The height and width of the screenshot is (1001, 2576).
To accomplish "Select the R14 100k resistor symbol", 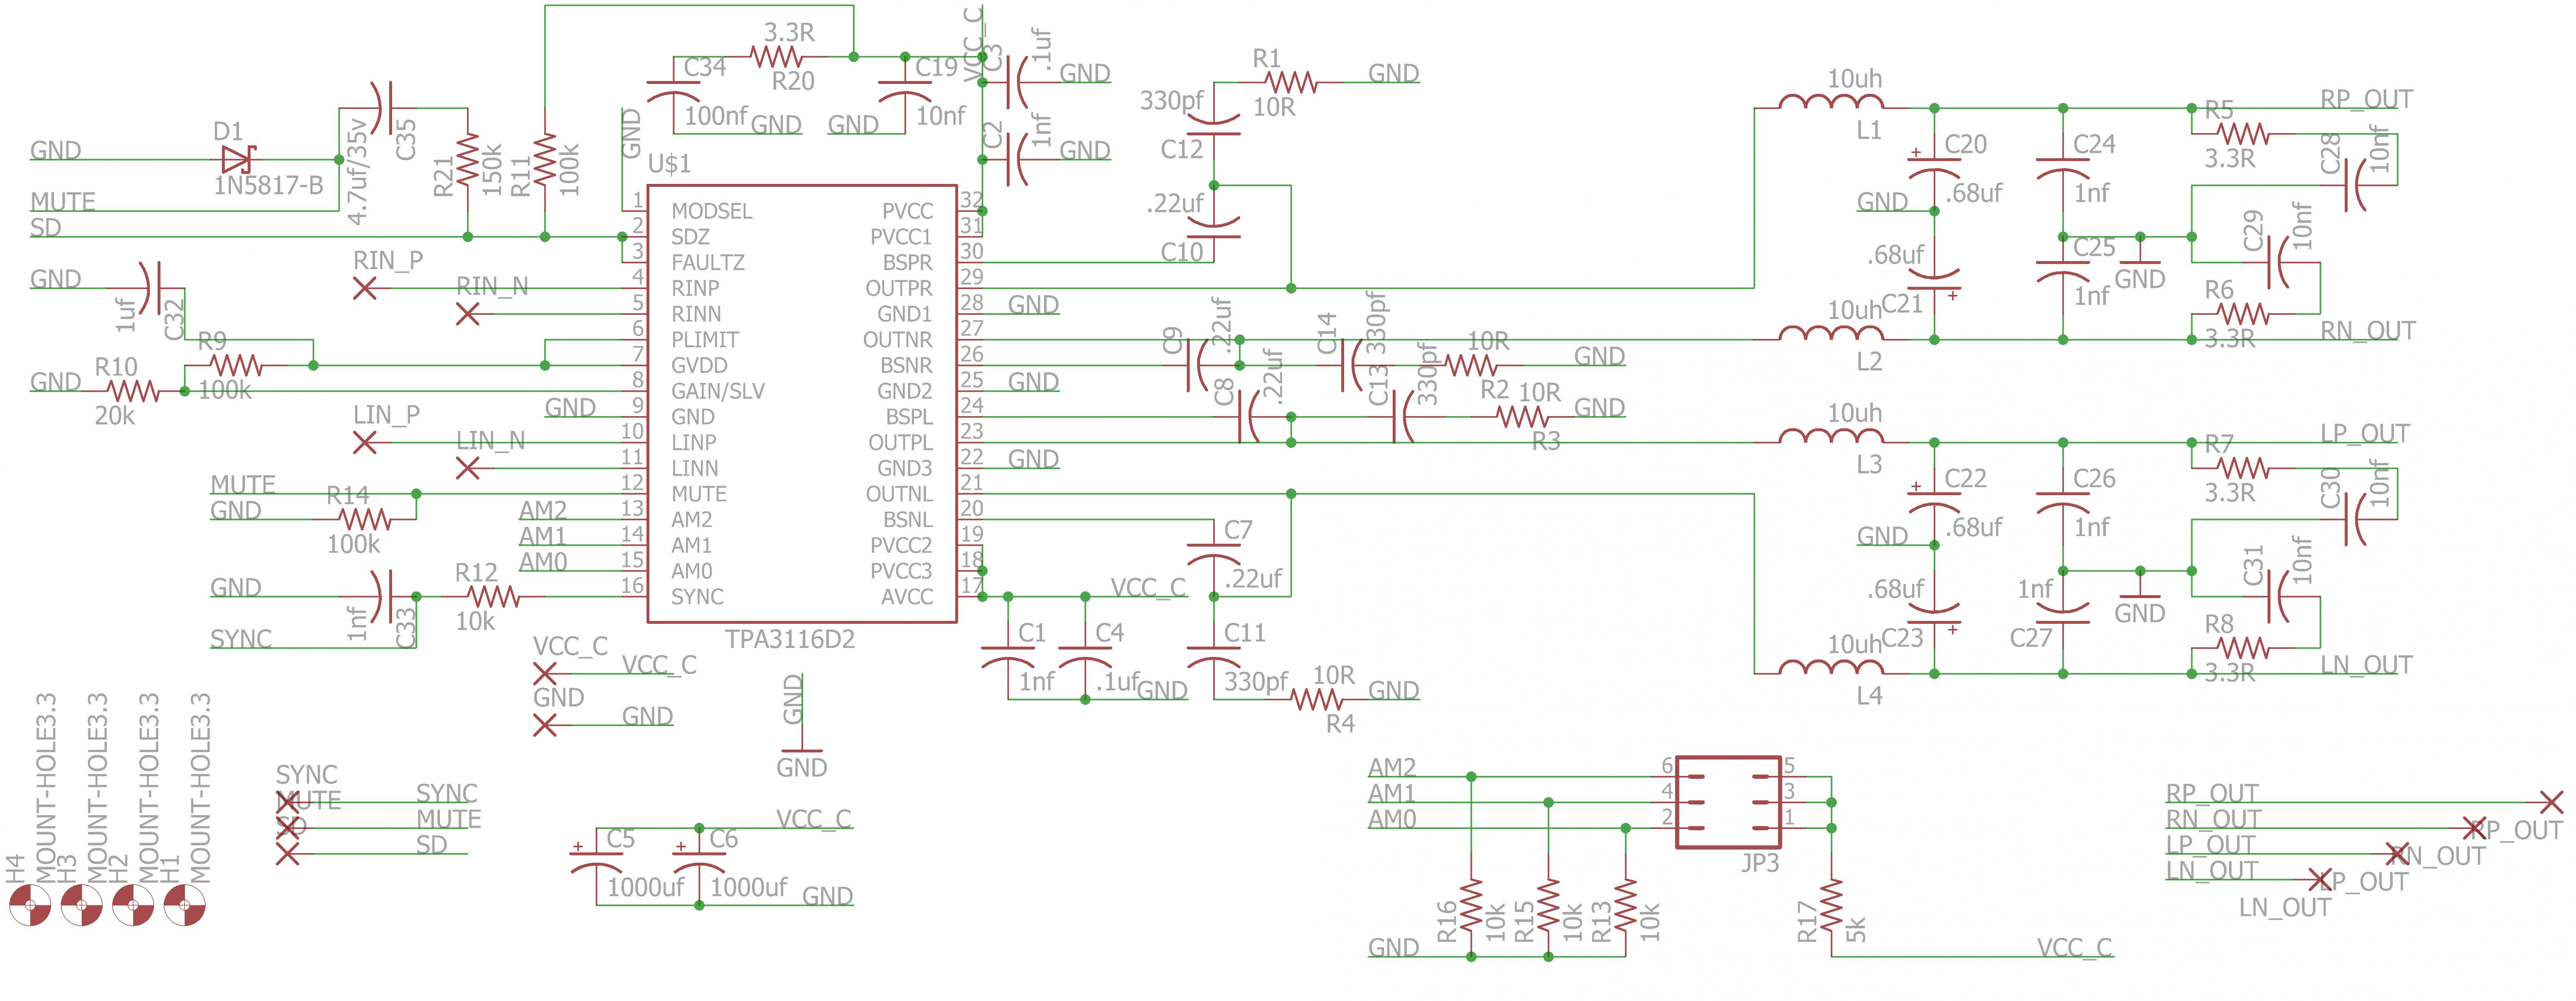I will coord(365,519).
